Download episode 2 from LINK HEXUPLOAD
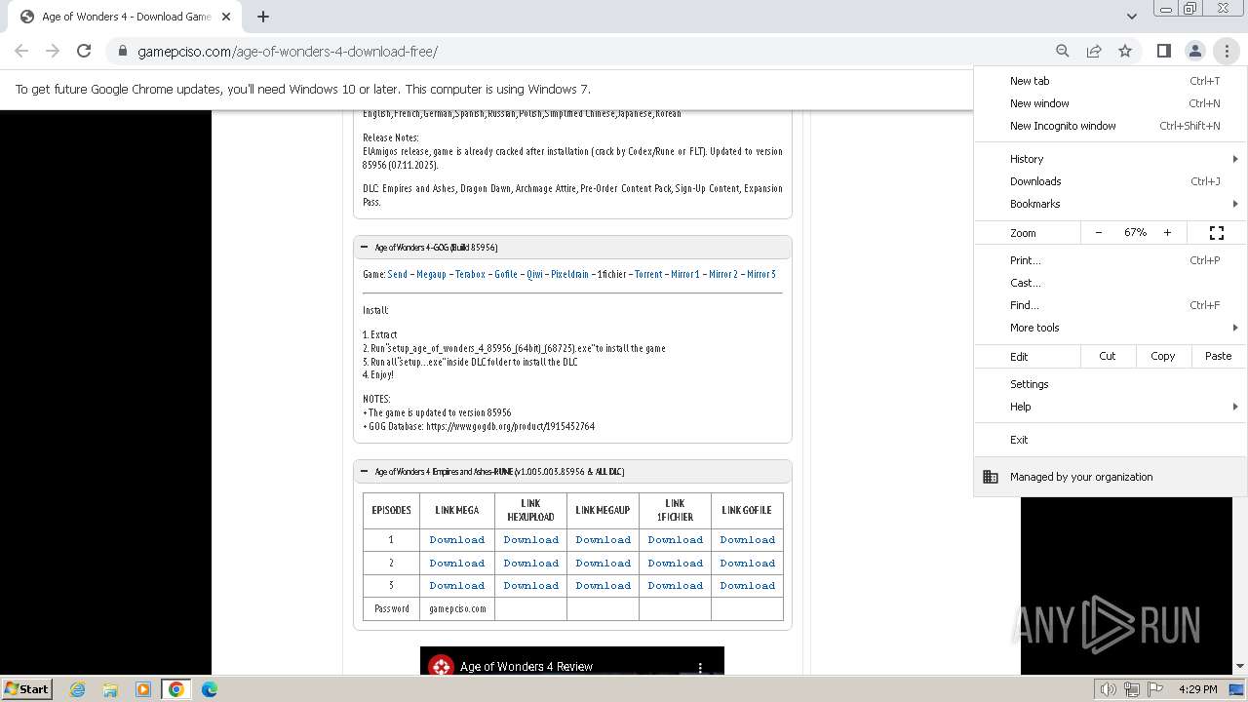This screenshot has width=1248, height=702. click(x=531, y=564)
